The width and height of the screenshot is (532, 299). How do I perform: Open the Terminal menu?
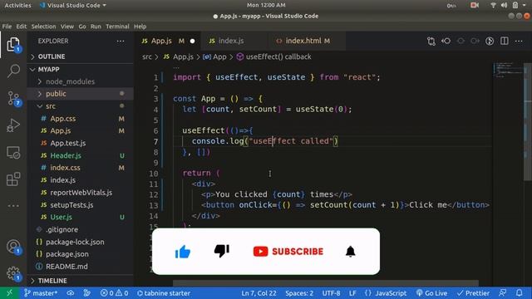tap(117, 27)
